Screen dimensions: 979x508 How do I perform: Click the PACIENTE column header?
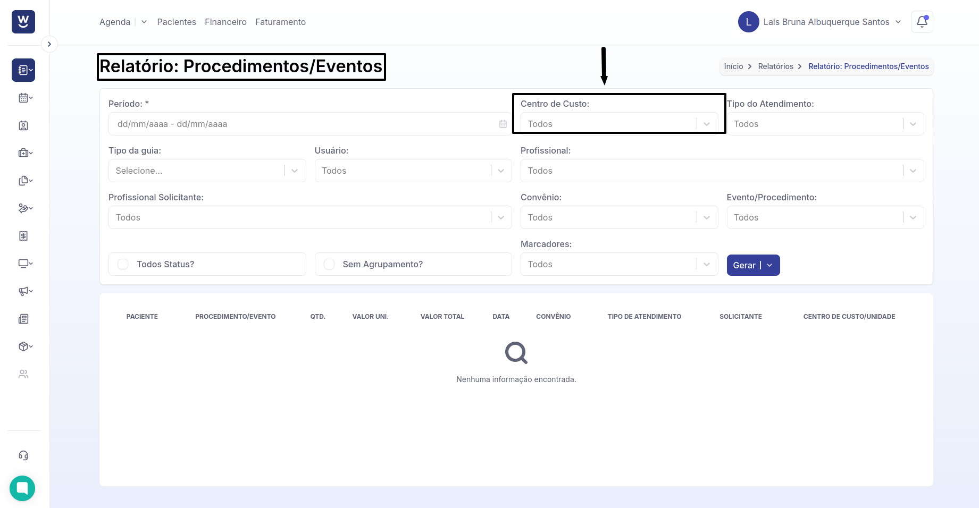[142, 317]
